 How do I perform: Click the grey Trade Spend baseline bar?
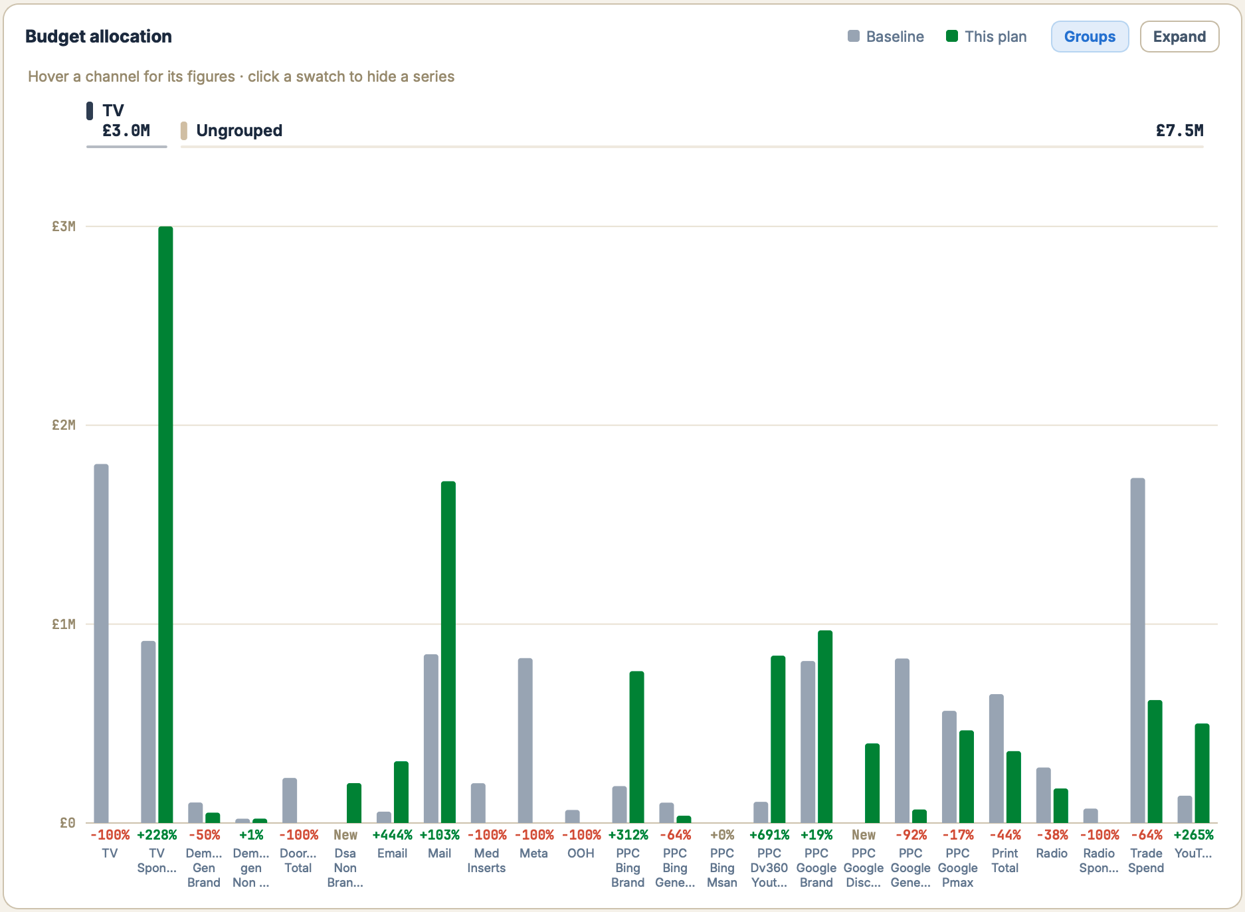(x=1137, y=651)
